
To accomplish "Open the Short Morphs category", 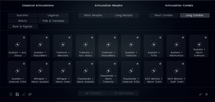I will (x=93, y=15).
